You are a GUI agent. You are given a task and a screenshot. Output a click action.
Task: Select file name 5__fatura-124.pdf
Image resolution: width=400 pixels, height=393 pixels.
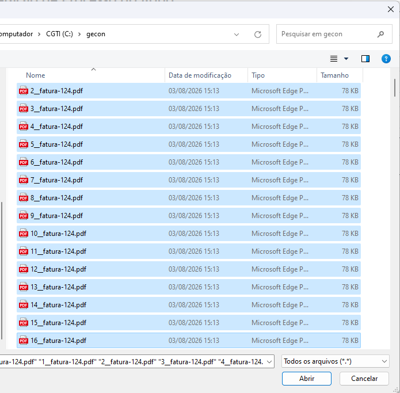tap(56, 144)
